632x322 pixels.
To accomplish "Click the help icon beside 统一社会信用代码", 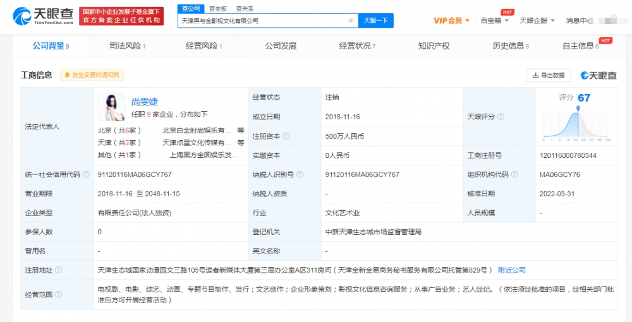I will [x=85, y=174].
